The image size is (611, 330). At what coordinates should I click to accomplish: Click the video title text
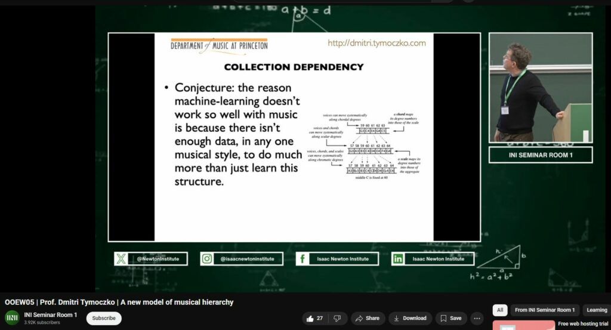coord(119,302)
